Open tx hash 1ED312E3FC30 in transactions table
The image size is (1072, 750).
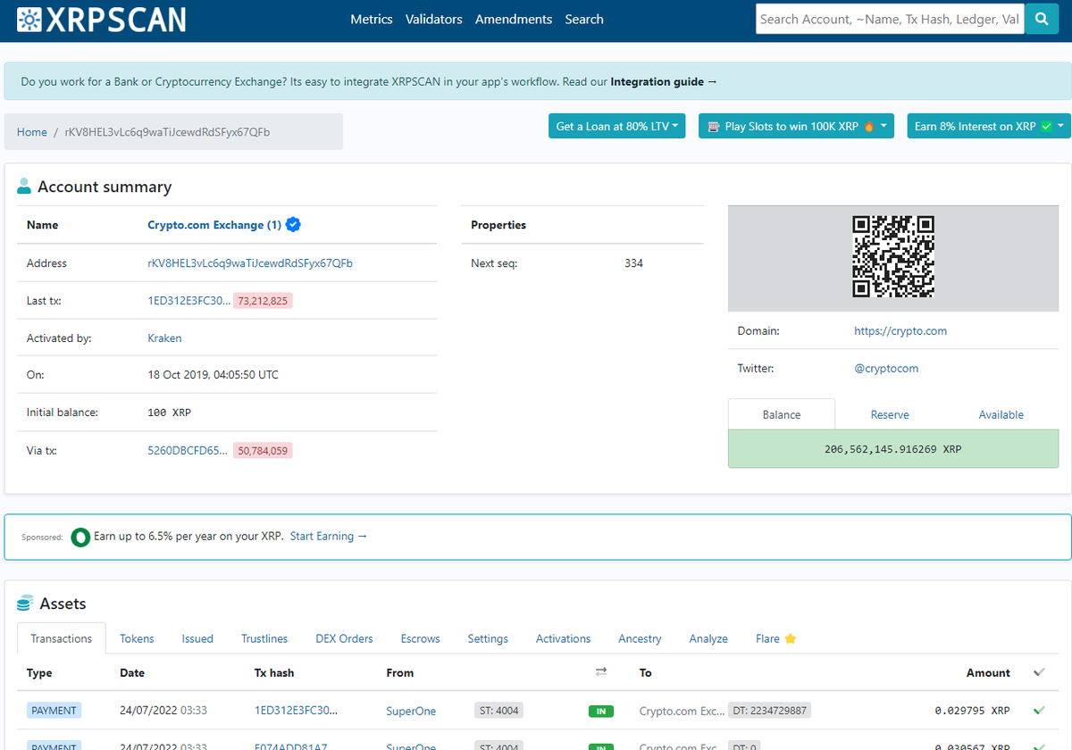297,711
